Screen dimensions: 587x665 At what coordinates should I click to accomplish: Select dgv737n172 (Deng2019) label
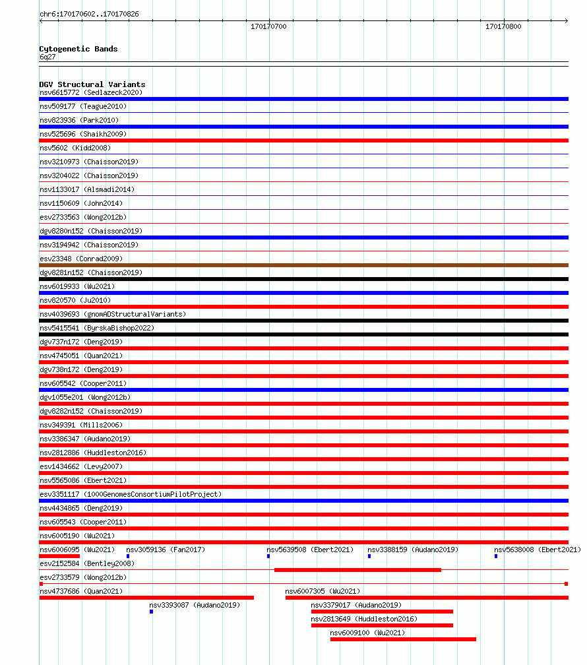(x=81, y=342)
